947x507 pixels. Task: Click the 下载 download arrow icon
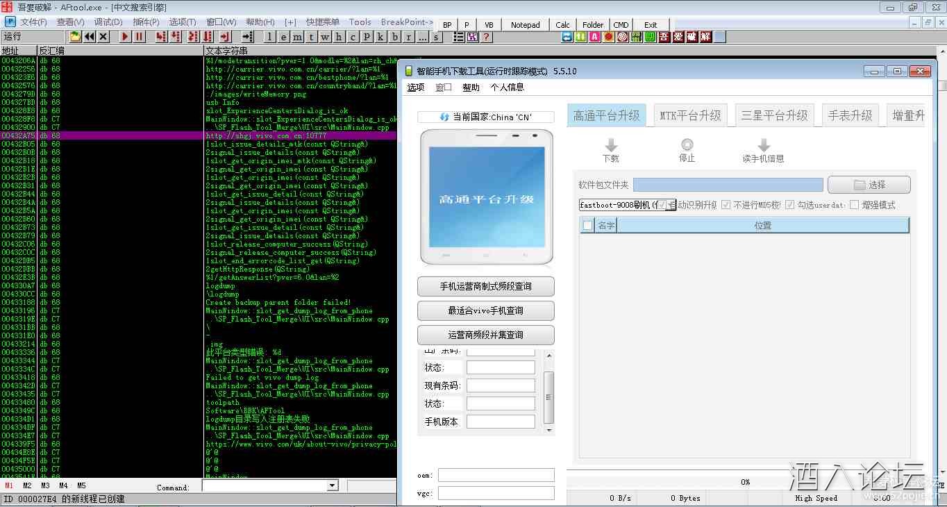[x=611, y=145]
